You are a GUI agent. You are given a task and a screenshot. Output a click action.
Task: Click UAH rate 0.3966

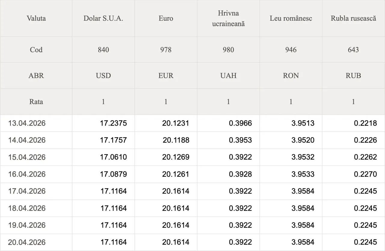point(240,123)
